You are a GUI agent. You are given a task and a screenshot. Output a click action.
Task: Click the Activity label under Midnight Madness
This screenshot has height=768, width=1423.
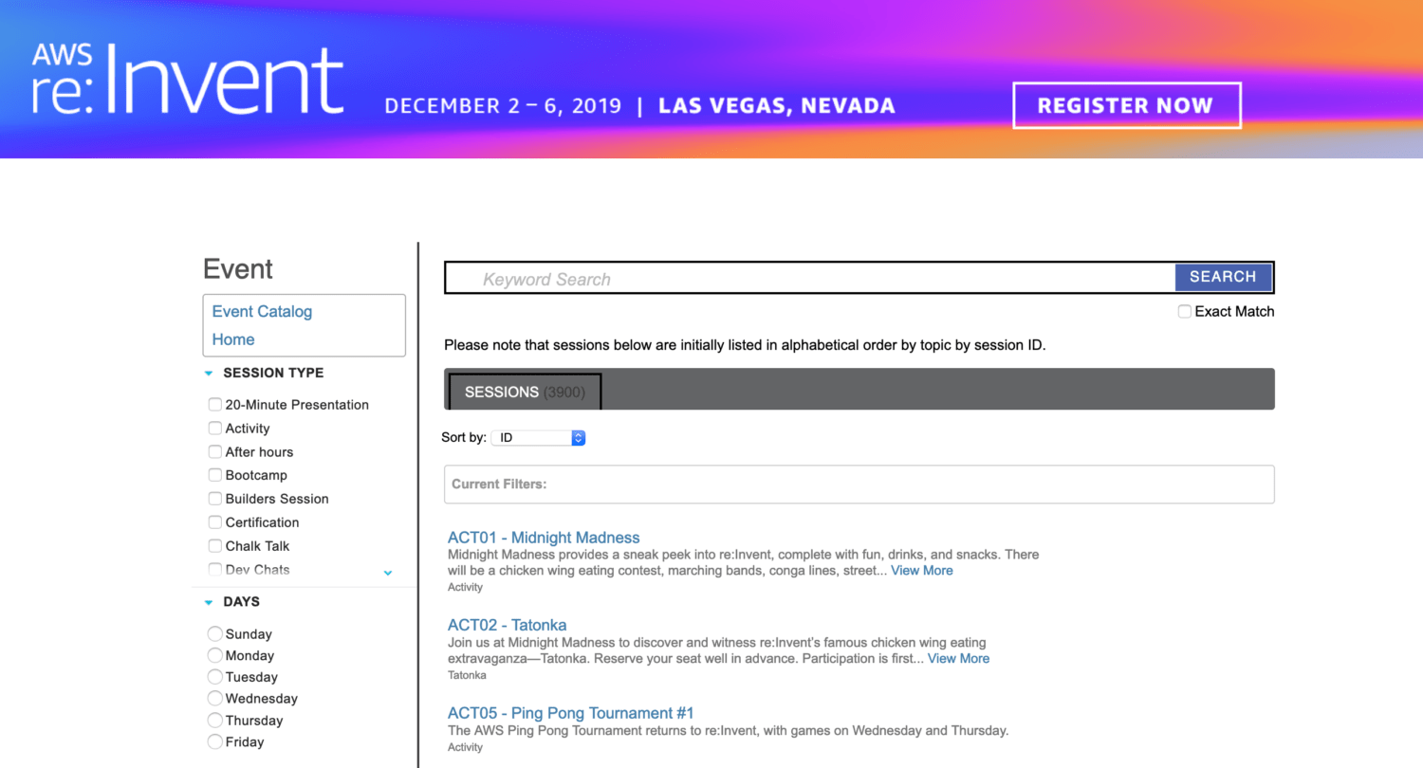(465, 588)
